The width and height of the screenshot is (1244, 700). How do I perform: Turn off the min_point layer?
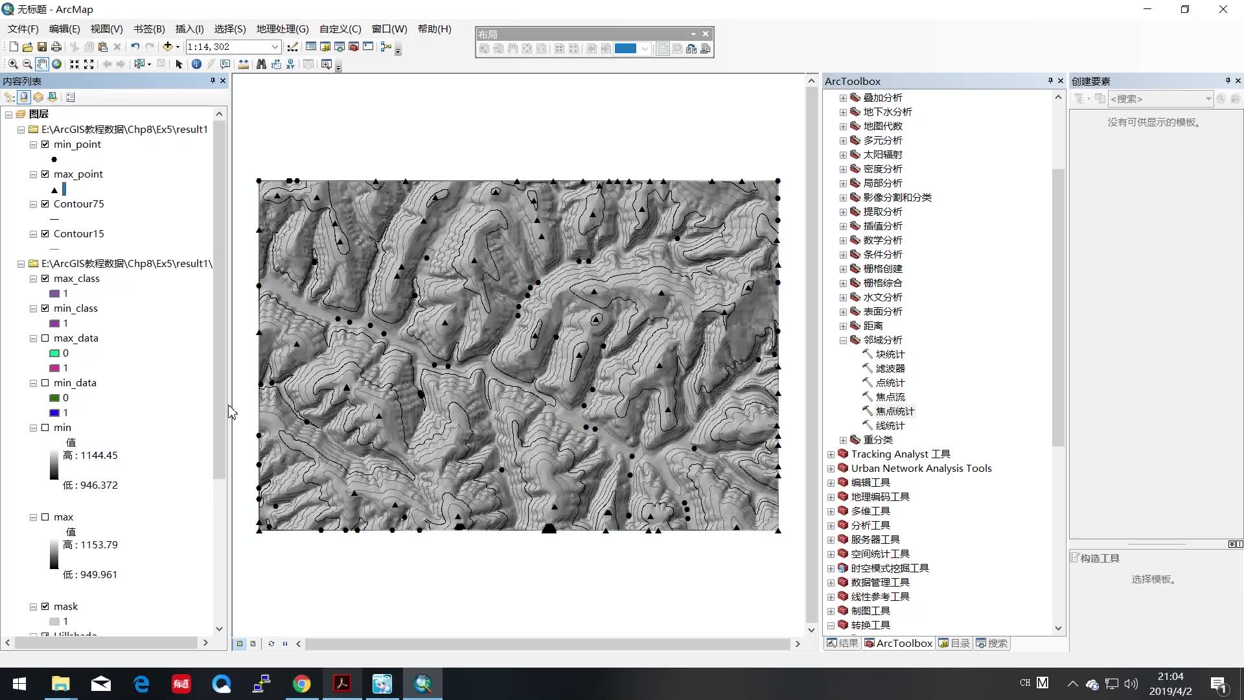point(45,144)
